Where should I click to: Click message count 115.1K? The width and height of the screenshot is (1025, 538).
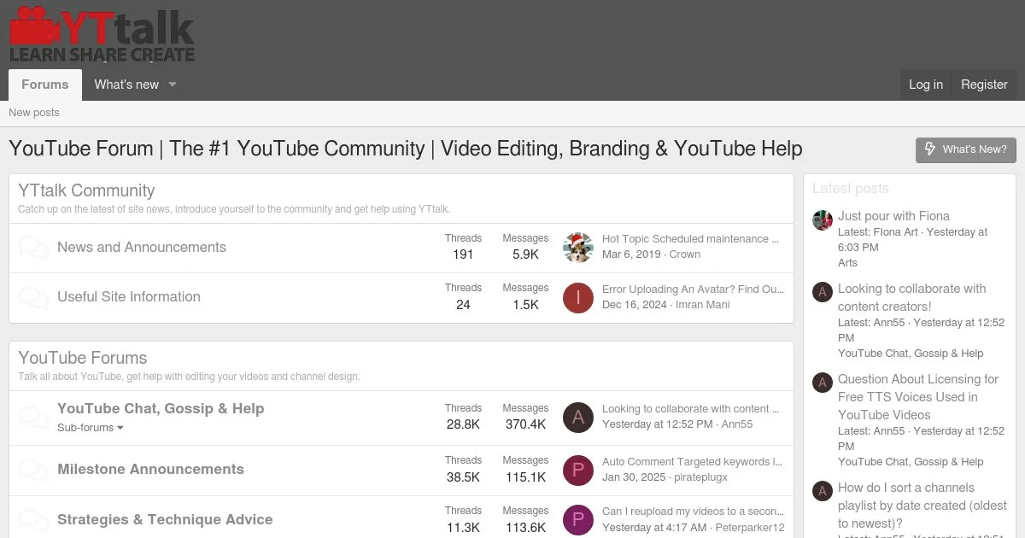pyautogui.click(x=525, y=477)
